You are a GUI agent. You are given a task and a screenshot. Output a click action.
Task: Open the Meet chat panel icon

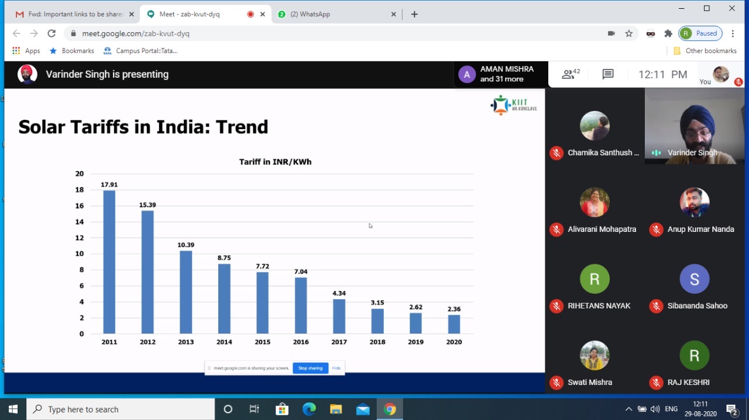click(x=608, y=74)
